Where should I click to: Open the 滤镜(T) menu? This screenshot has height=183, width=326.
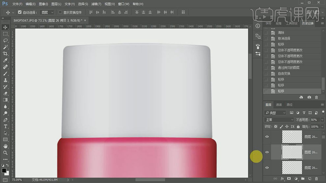(96, 4)
